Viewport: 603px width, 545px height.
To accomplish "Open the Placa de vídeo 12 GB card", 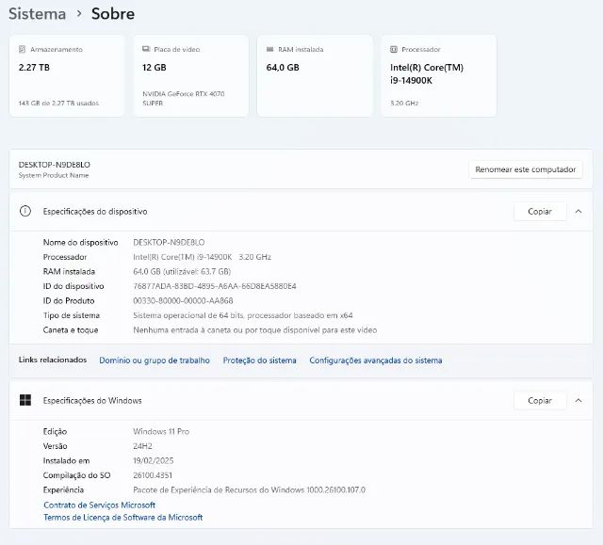I will (191, 75).
